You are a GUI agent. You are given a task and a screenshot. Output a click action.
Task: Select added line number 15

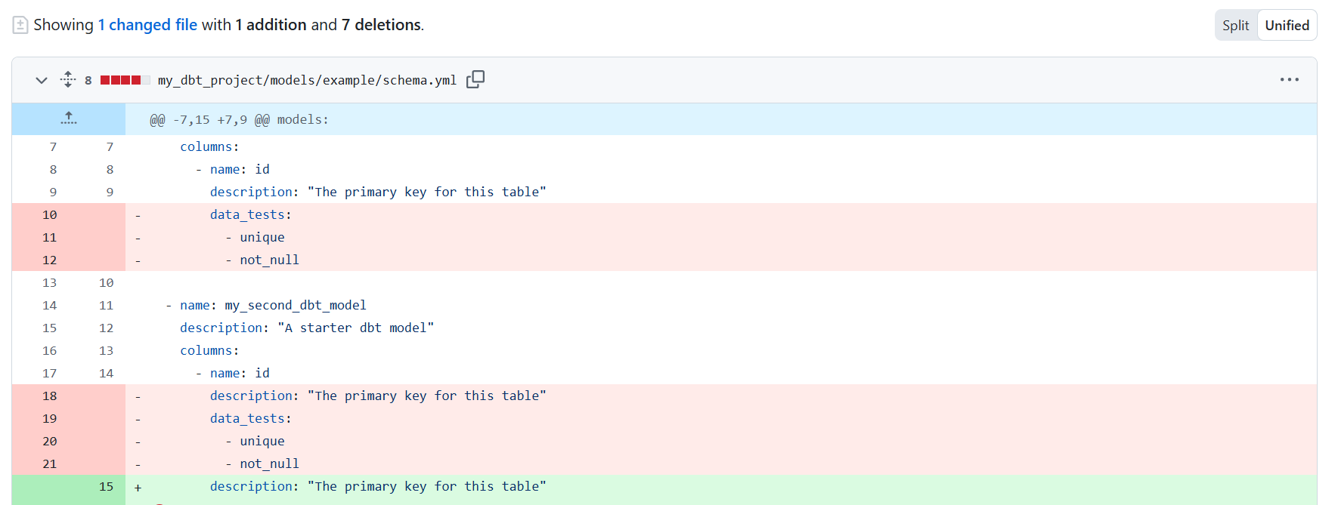pos(106,486)
